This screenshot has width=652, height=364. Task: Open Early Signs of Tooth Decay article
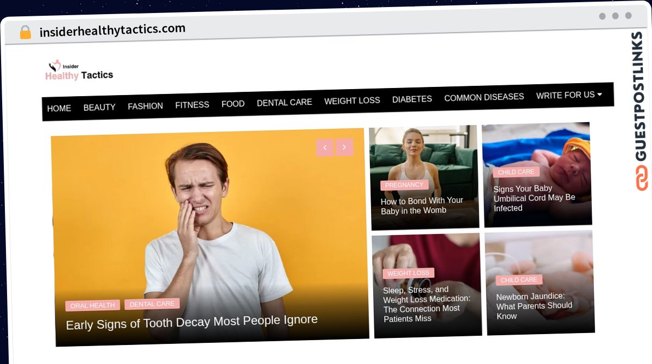192,322
